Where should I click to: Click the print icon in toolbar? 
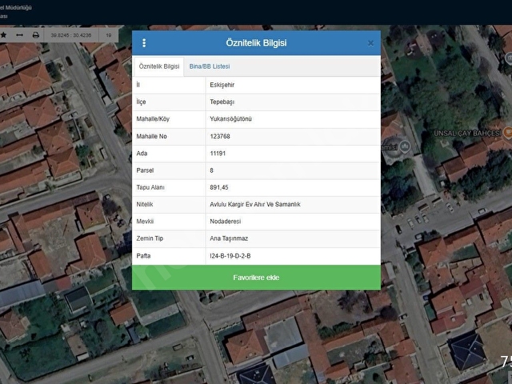(x=35, y=35)
